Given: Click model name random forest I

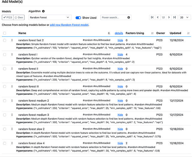Looking at the screenshot, I should click(x=28, y=54).
